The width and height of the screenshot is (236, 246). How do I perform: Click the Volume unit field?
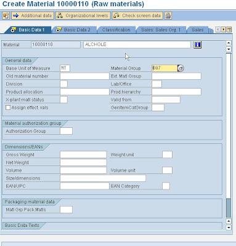(x=167, y=170)
